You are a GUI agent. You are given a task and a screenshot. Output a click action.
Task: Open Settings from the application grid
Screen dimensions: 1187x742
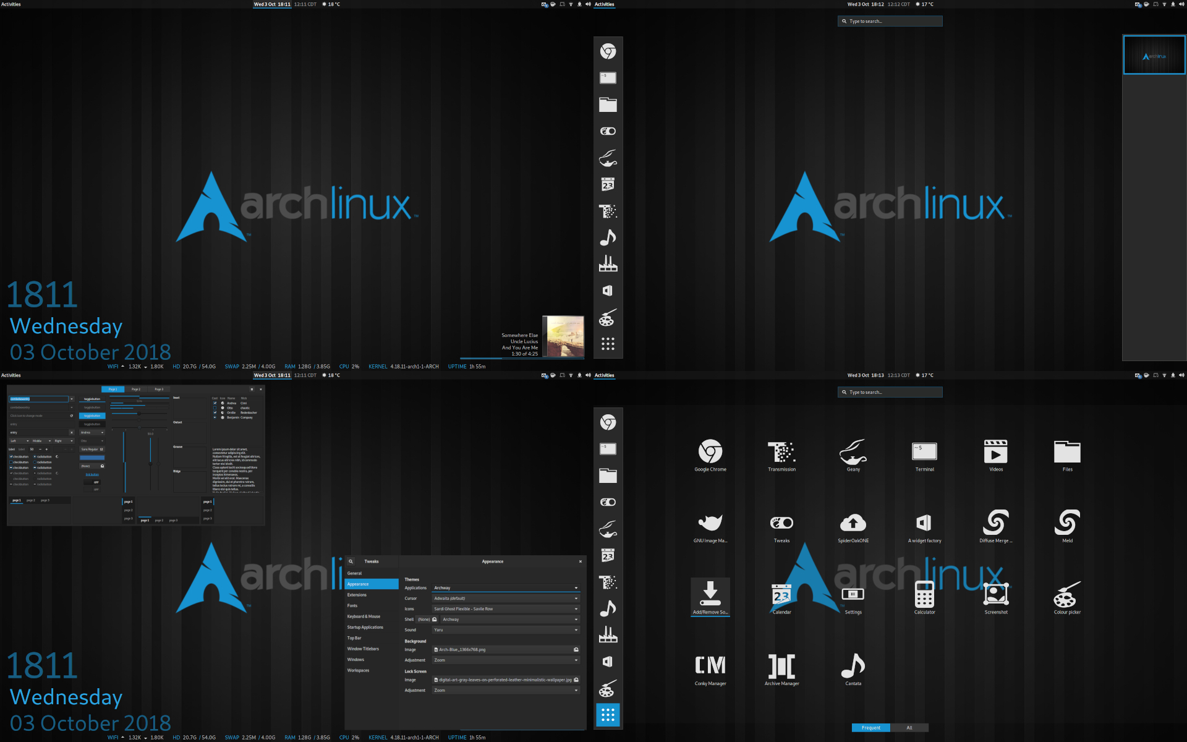point(853,599)
